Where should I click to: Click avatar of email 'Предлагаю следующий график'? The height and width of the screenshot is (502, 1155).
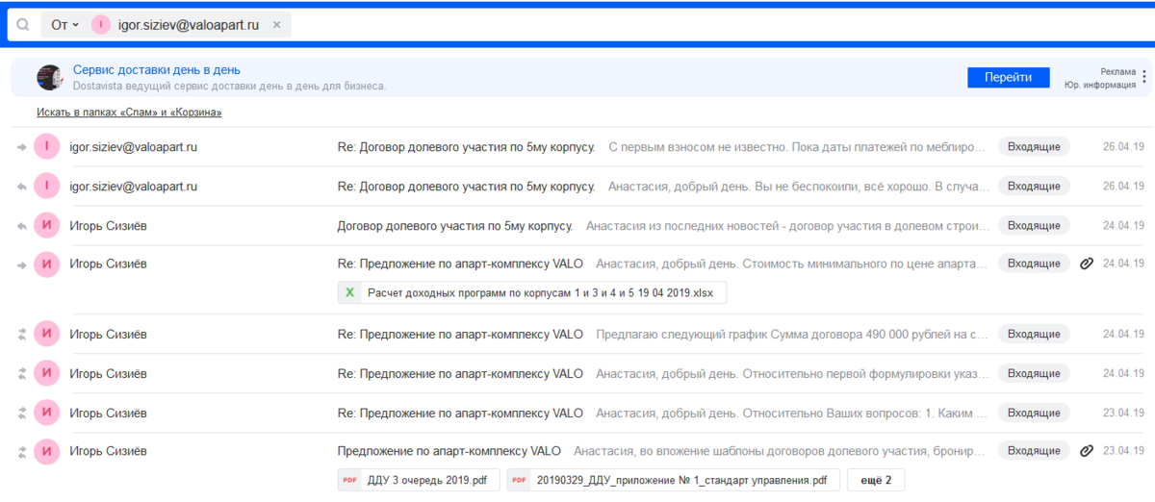pyautogui.click(x=46, y=335)
